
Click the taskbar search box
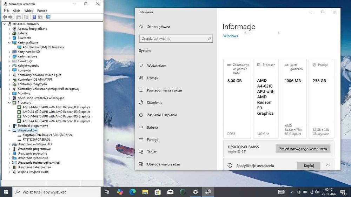click(x=57, y=192)
